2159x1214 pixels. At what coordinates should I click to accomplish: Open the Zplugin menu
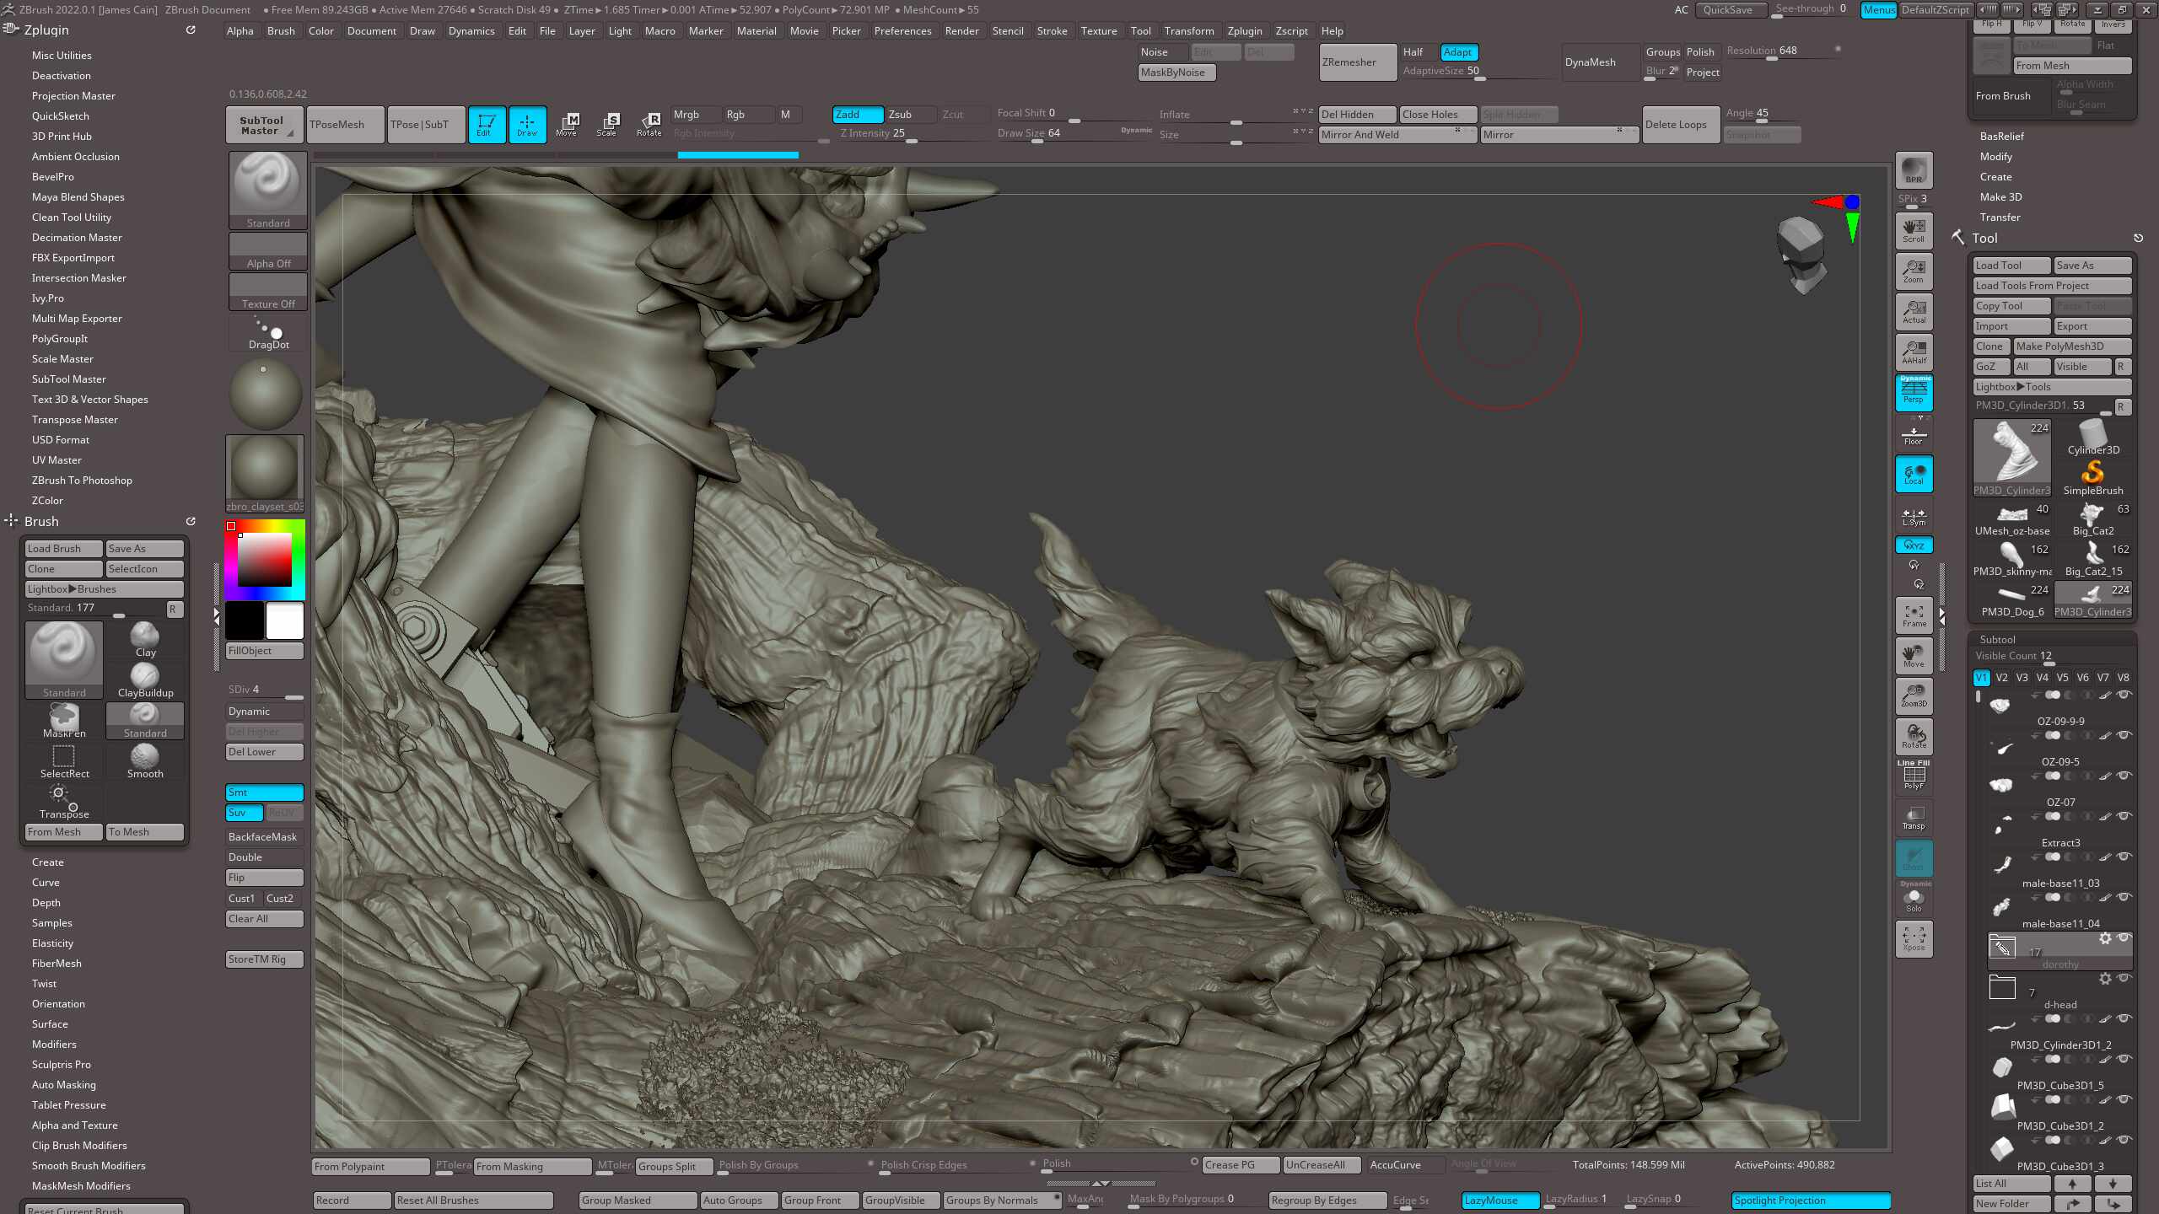pos(1246,30)
